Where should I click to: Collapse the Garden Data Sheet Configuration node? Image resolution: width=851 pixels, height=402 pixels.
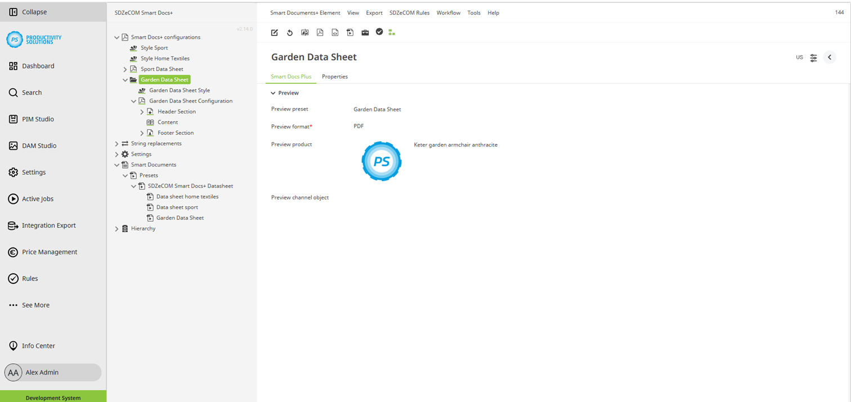134,101
